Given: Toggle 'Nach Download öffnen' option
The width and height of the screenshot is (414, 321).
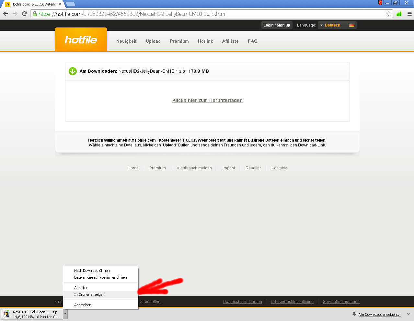Looking at the screenshot, I should pos(92,271).
